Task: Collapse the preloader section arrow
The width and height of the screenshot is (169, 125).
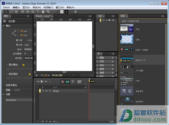Action: (4, 95)
